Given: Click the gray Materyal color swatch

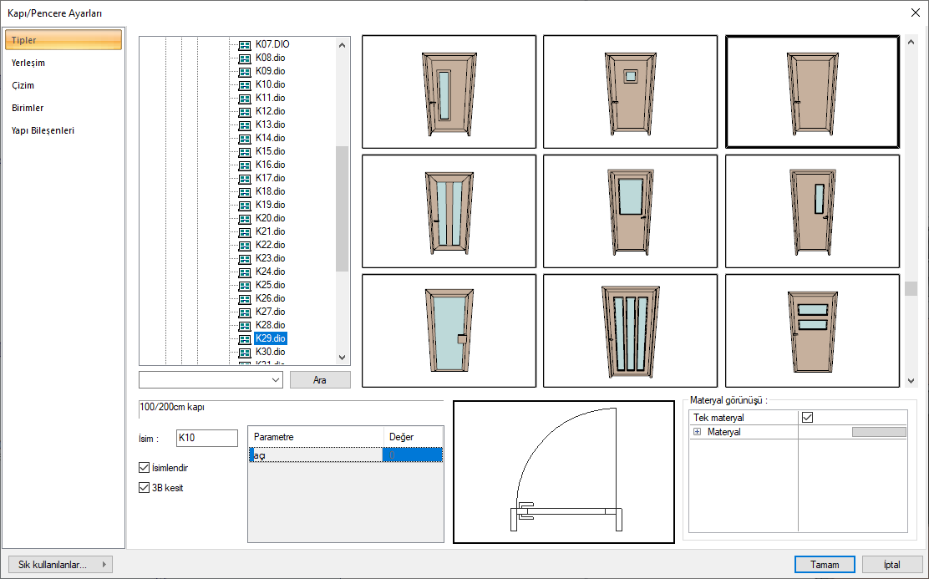Looking at the screenshot, I should click(878, 432).
